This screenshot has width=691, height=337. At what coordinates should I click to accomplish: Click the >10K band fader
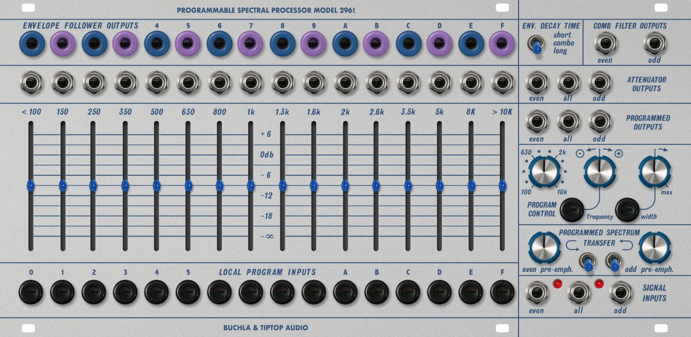click(504, 184)
